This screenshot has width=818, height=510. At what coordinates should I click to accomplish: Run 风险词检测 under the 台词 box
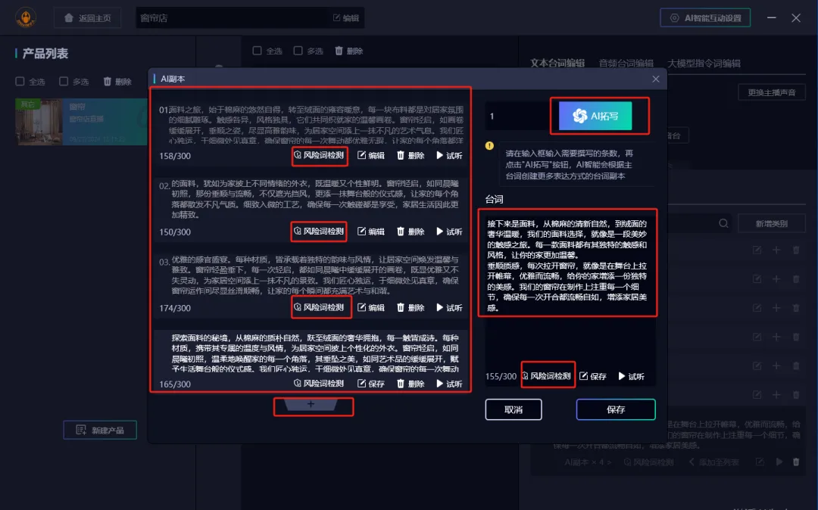pyautogui.click(x=547, y=376)
